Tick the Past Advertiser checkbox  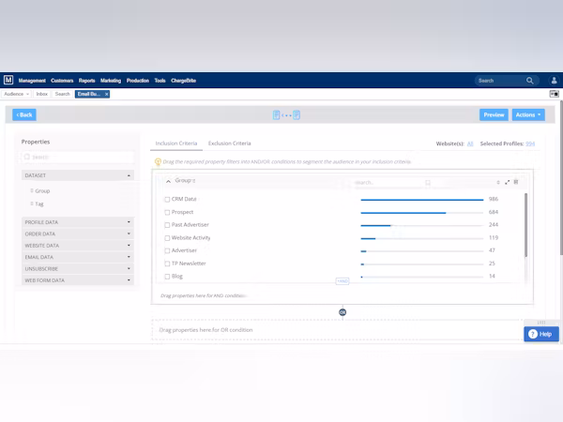[167, 225]
